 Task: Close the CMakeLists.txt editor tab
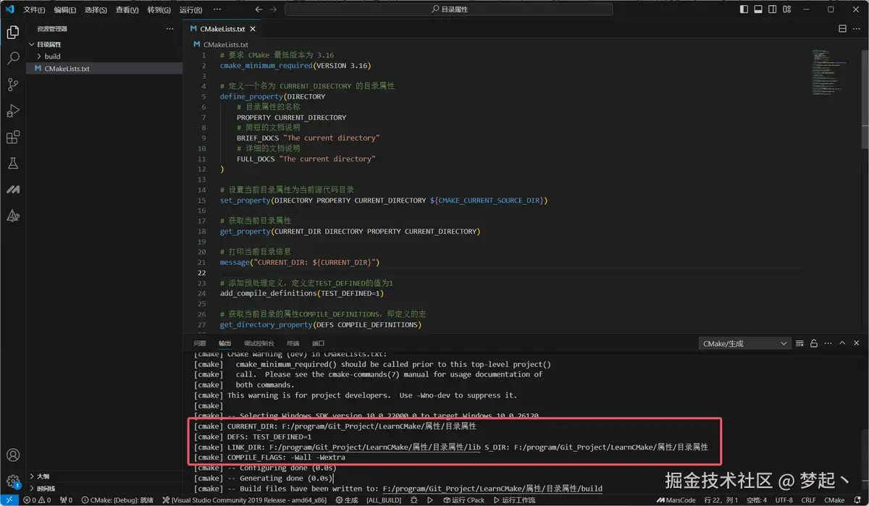(x=253, y=29)
